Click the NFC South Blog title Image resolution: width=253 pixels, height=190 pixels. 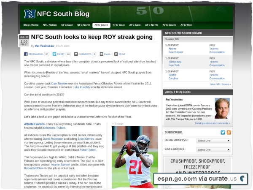pyautogui.click(x=63, y=14)
